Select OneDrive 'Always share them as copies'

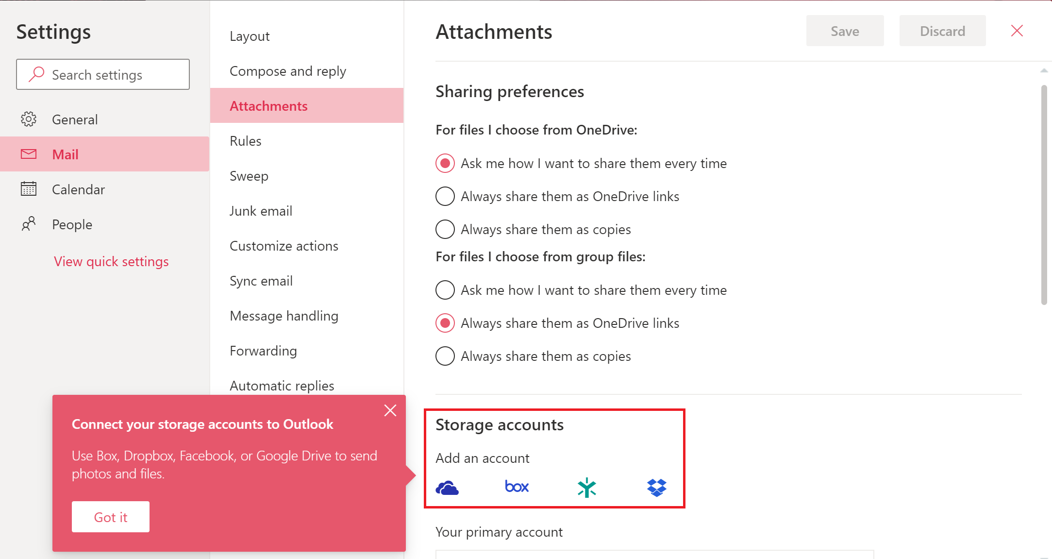tap(445, 229)
